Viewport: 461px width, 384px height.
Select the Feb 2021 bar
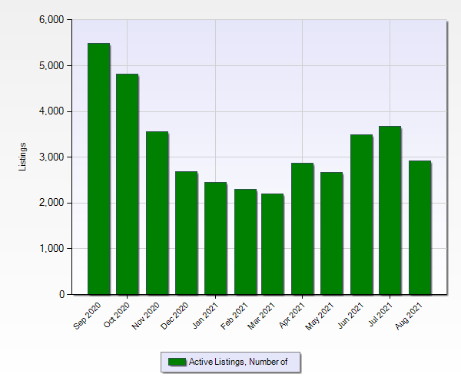click(244, 242)
